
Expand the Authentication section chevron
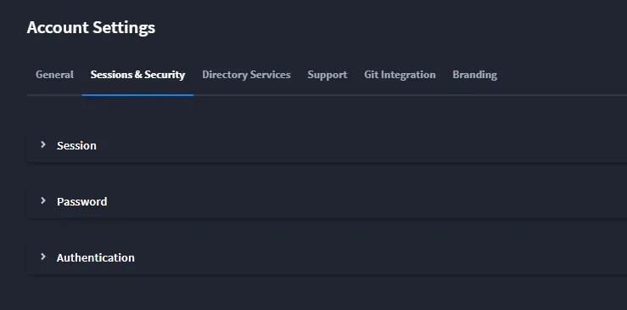pos(43,256)
